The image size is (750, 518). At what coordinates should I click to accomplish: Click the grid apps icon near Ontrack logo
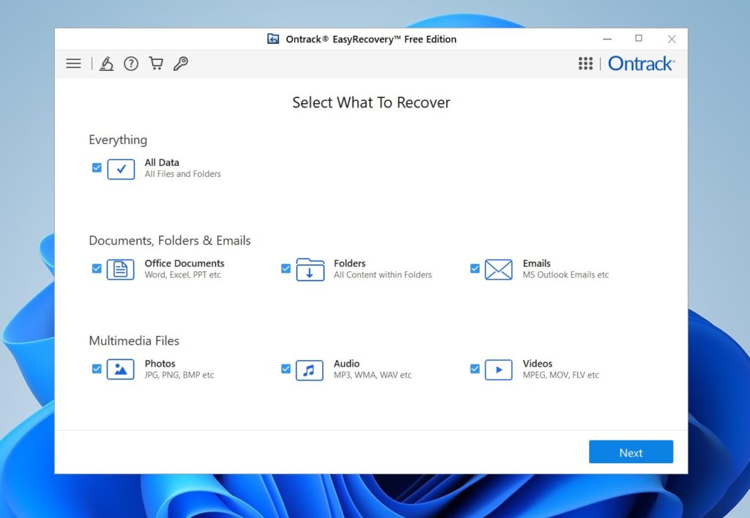pyautogui.click(x=585, y=64)
